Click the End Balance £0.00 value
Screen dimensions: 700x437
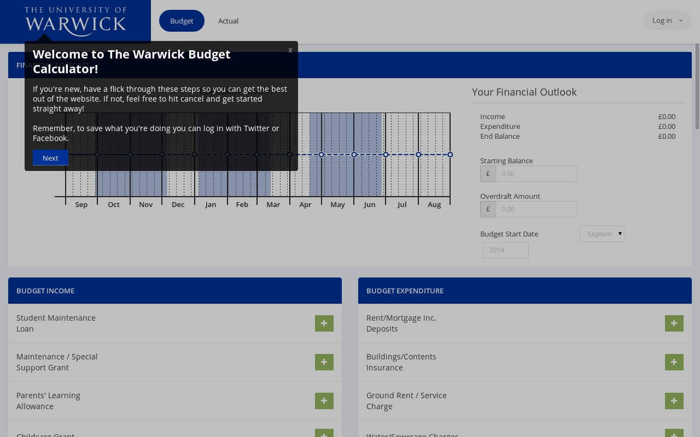pyautogui.click(x=667, y=136)
